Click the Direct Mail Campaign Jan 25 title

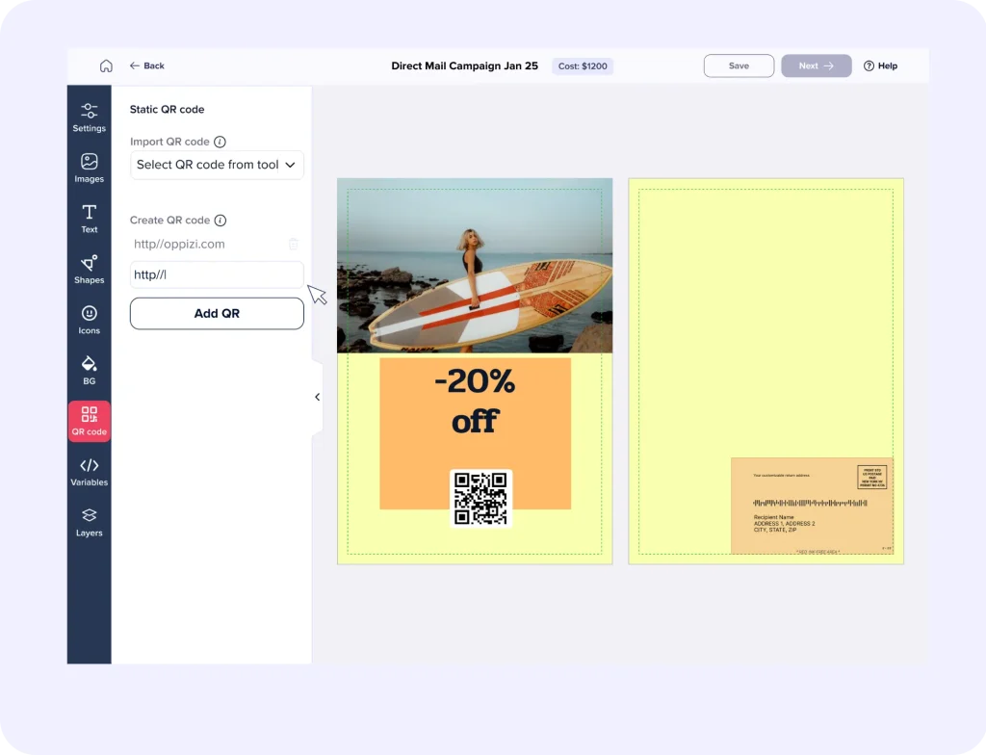point(465,65)
